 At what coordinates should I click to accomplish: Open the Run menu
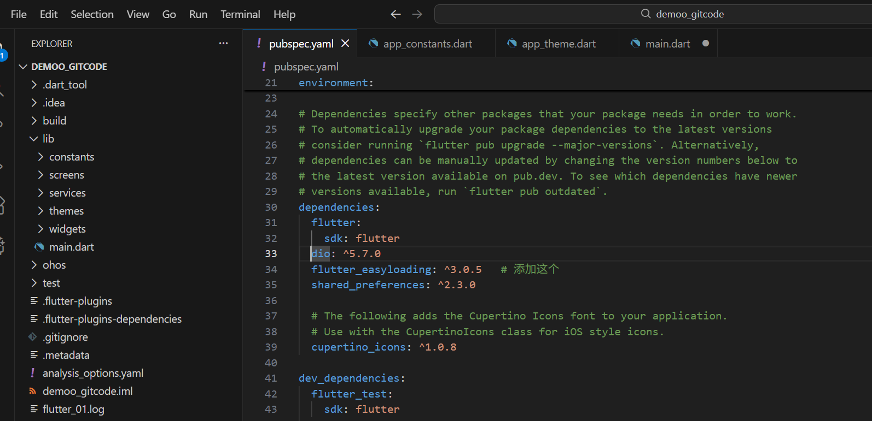tap(198, 14)
